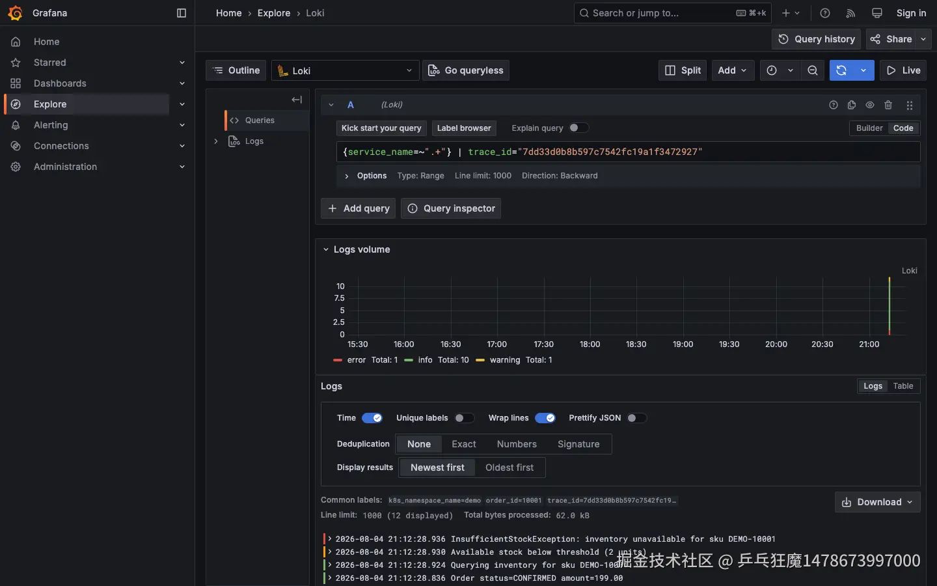Grab the query A drag handle
This screenshot has height=586, width=937.
[x=910, y=105]
